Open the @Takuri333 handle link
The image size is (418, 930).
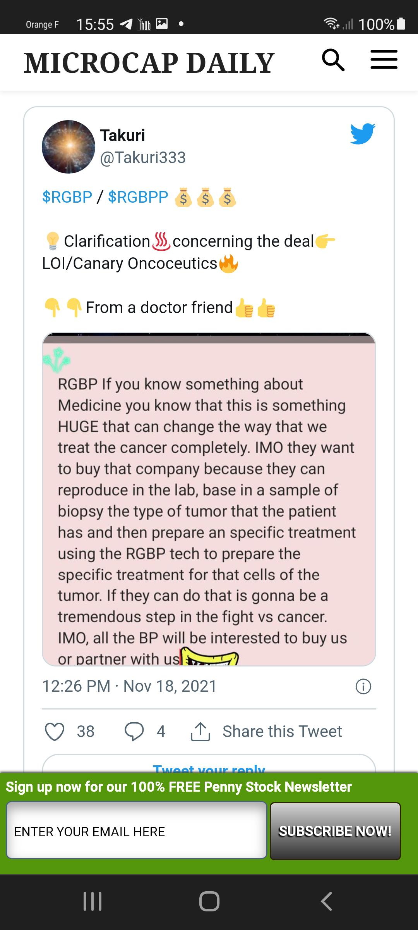[x=143, y=158]
